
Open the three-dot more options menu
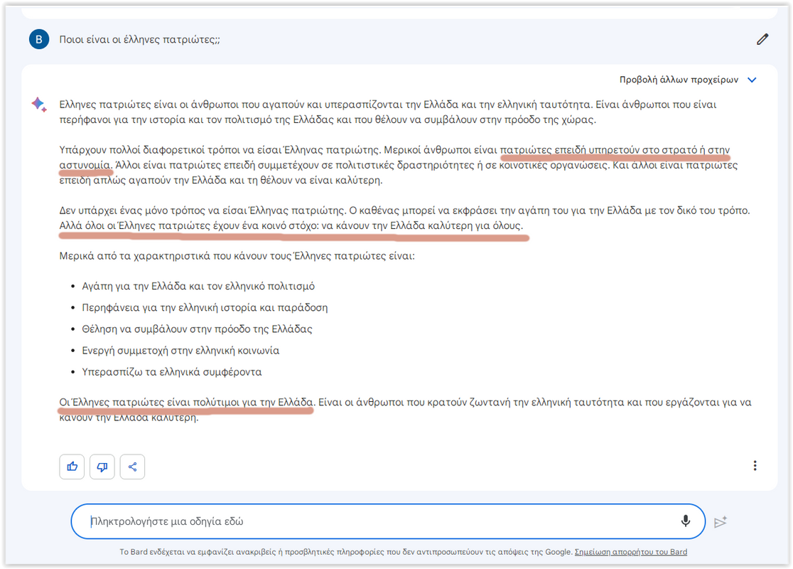(755, 466)
